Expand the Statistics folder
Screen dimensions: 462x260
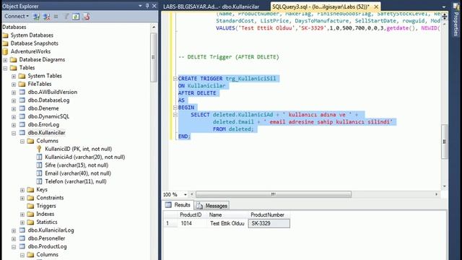22,222
